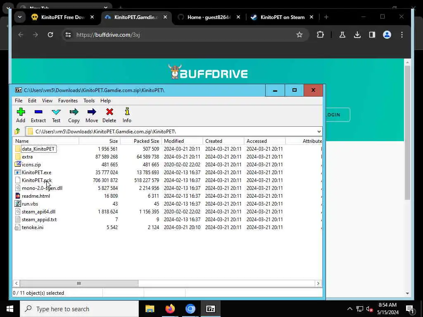This screenshot has height=317, width=423.
Task: Switch to KinitoPET on Steam tab
Action: click(x=282, y=17)
